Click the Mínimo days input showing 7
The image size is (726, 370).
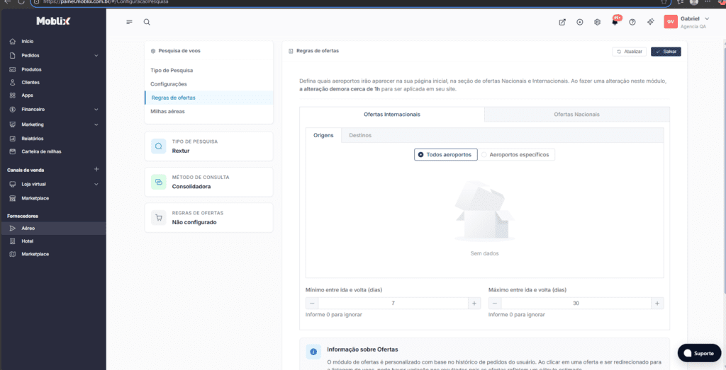393,303
